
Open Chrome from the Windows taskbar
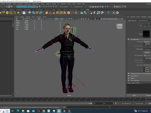(x=44, y=111)
